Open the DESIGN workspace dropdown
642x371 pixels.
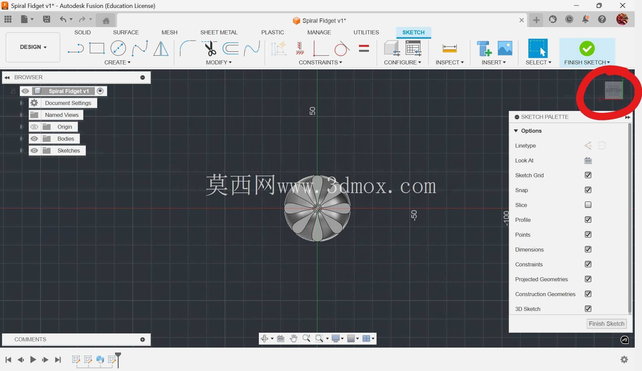pos(33,47)
